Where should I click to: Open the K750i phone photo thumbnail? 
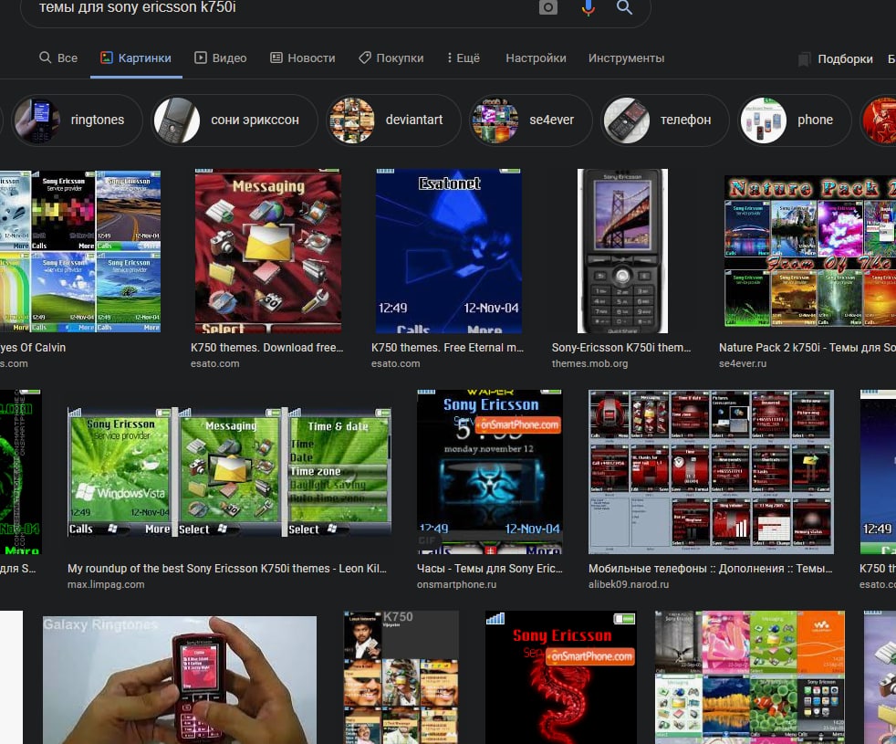point(622,250)
